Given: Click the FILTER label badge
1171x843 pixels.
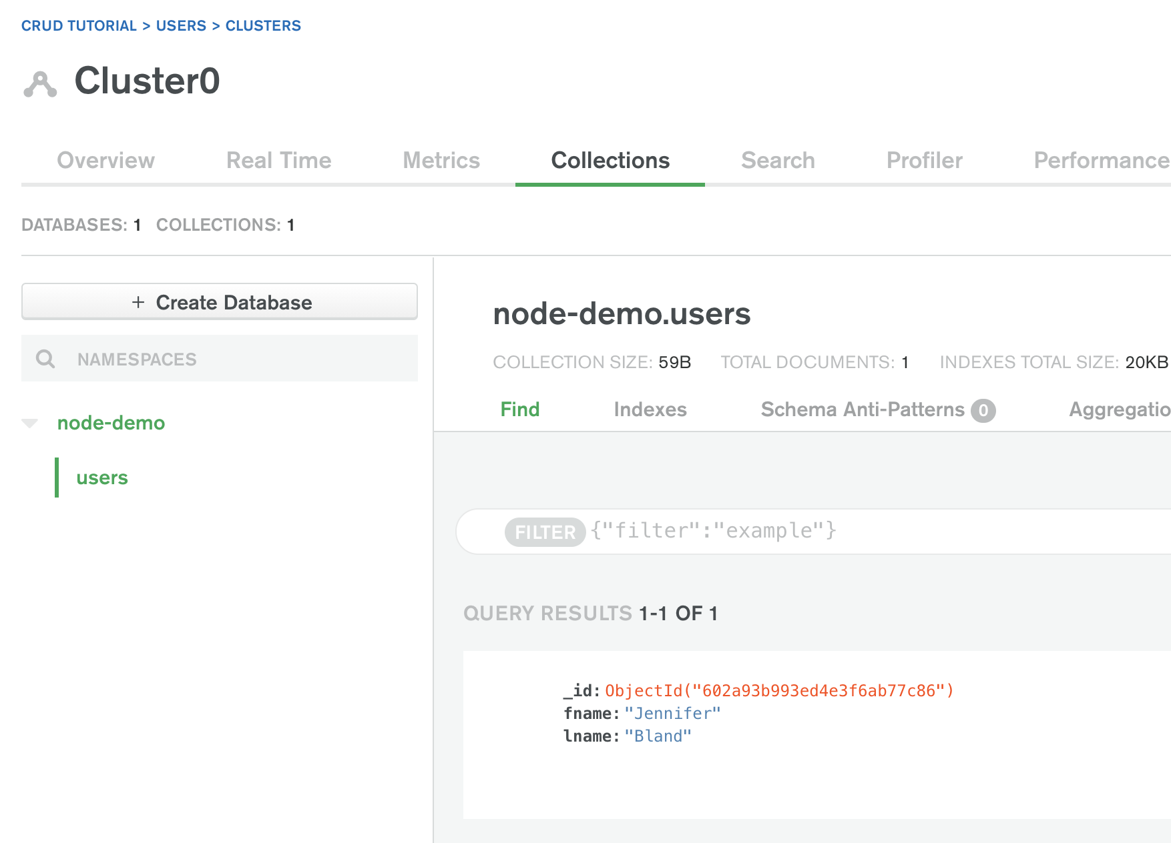Looking at the screenshot, I should pyautogui.click(x=545, y=532).
